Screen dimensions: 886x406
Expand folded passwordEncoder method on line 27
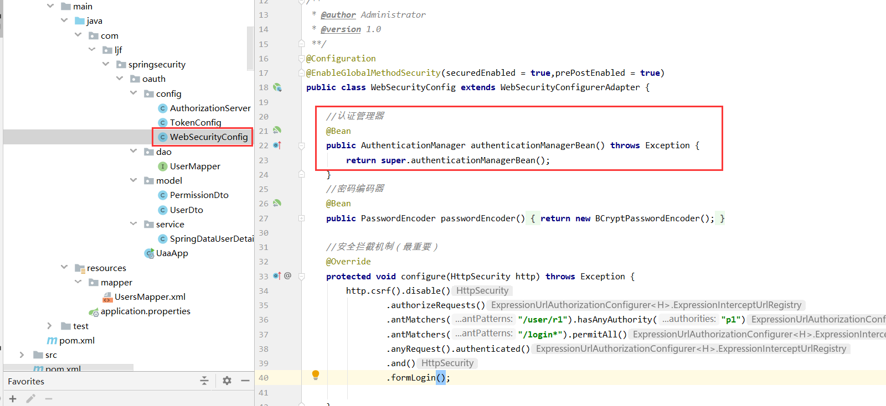[301, 218]
